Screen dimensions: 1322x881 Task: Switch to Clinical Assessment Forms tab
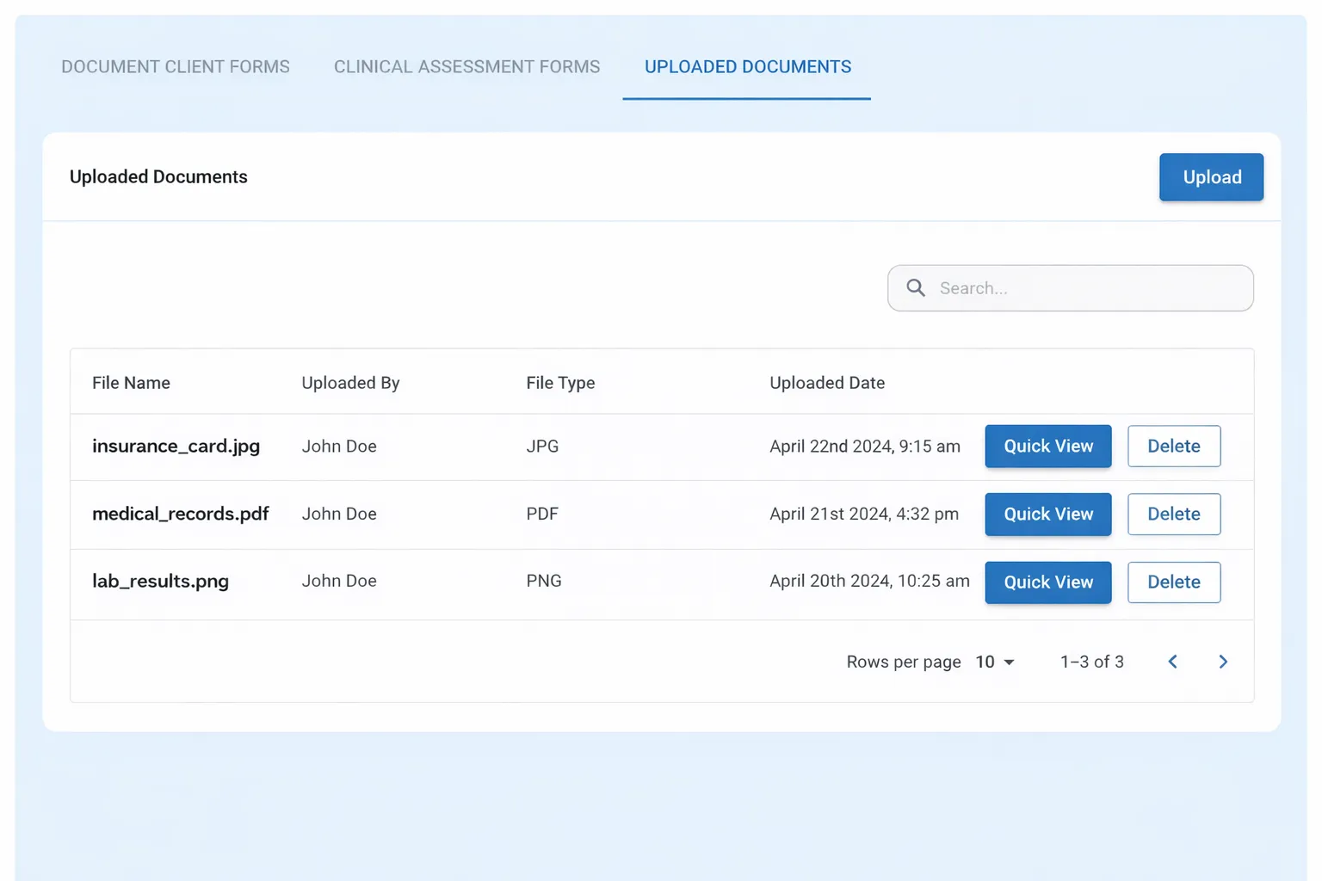pos(467,67)
